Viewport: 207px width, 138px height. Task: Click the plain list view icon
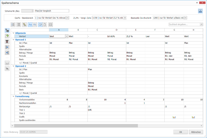(x=19, y=24)
